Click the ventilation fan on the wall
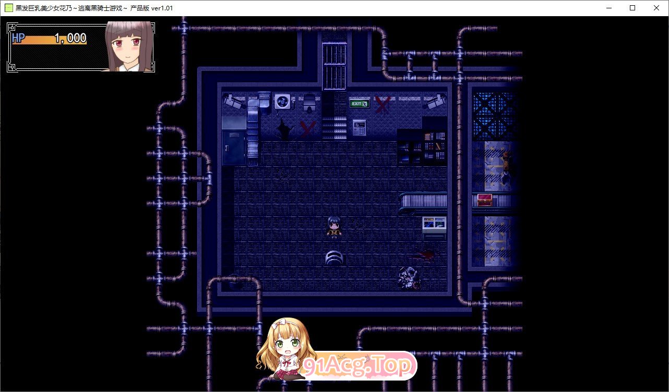This screenshot has height=392, width=669. (282, 102)
